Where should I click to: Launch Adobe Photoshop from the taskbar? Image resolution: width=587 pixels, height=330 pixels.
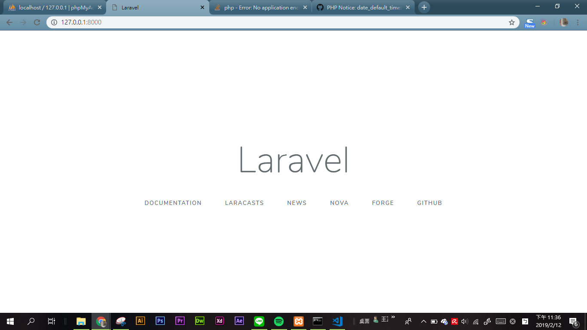click(160, 321)
